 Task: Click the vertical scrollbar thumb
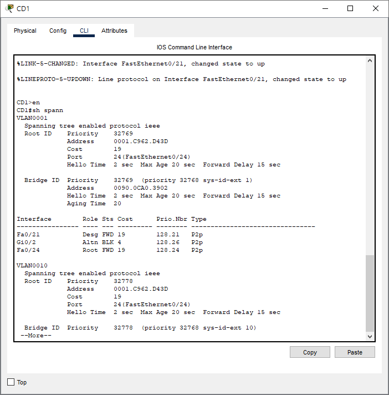pos(370,293)
